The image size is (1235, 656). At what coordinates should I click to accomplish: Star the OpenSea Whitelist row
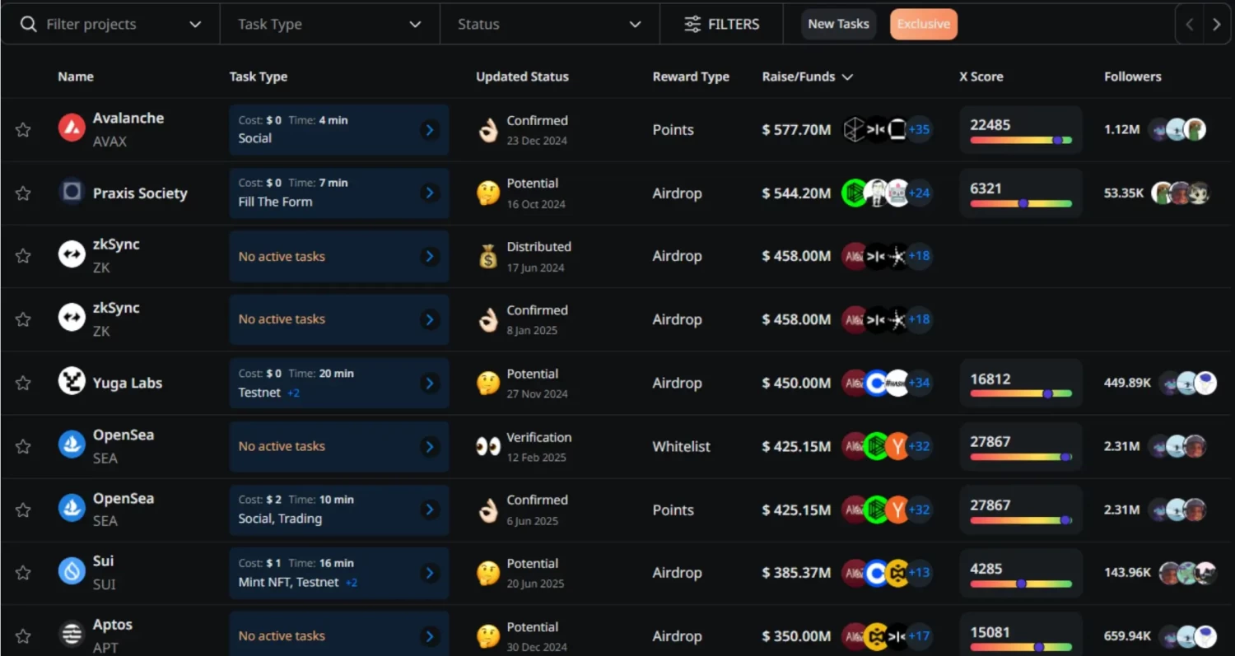[23, 446]
